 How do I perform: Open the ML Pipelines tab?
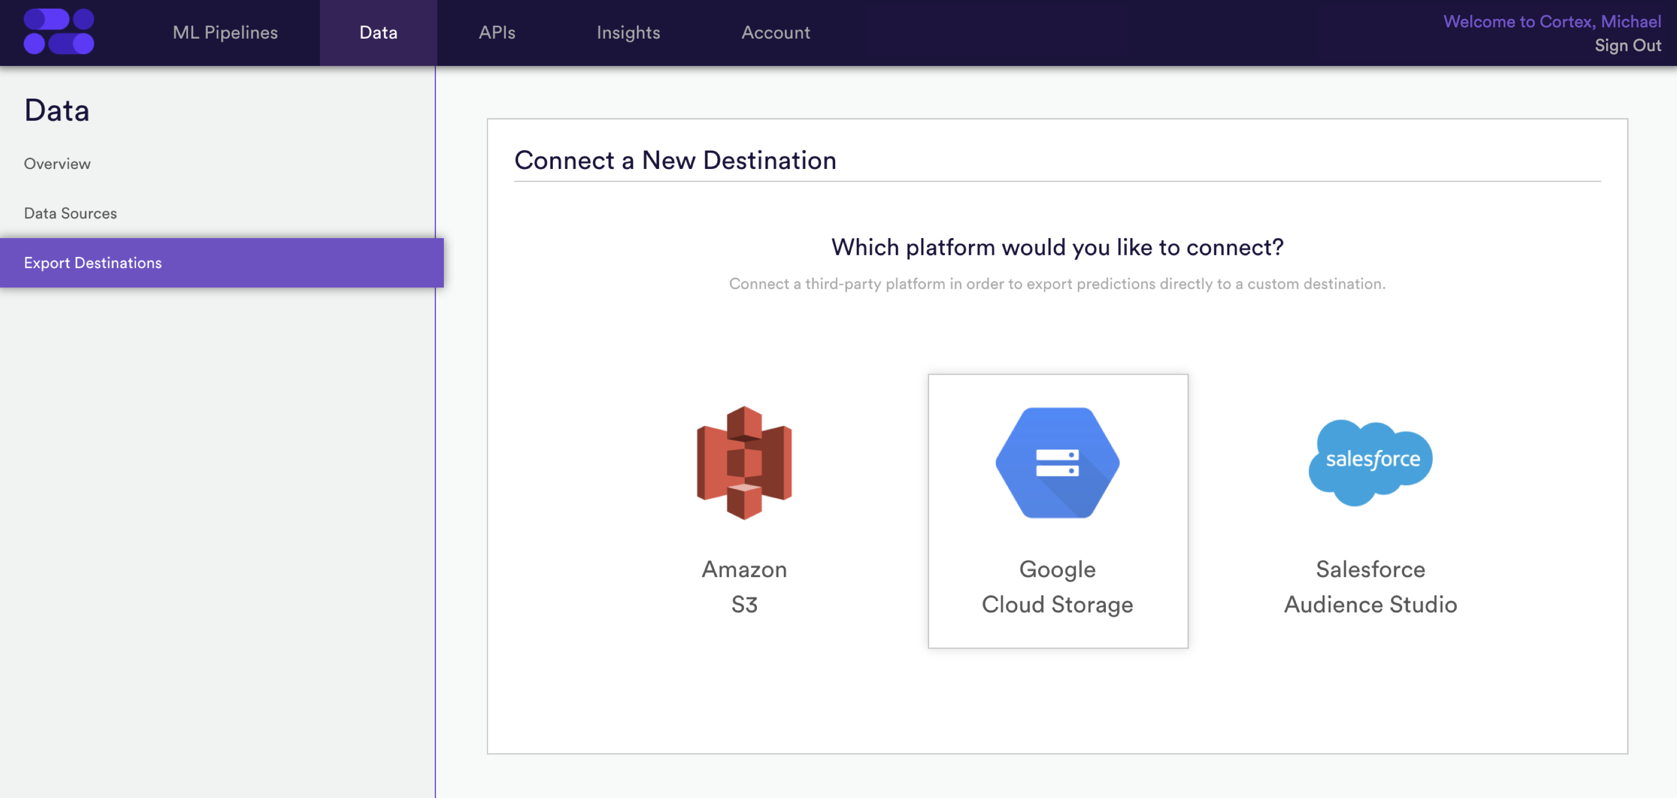coord(225,33)
